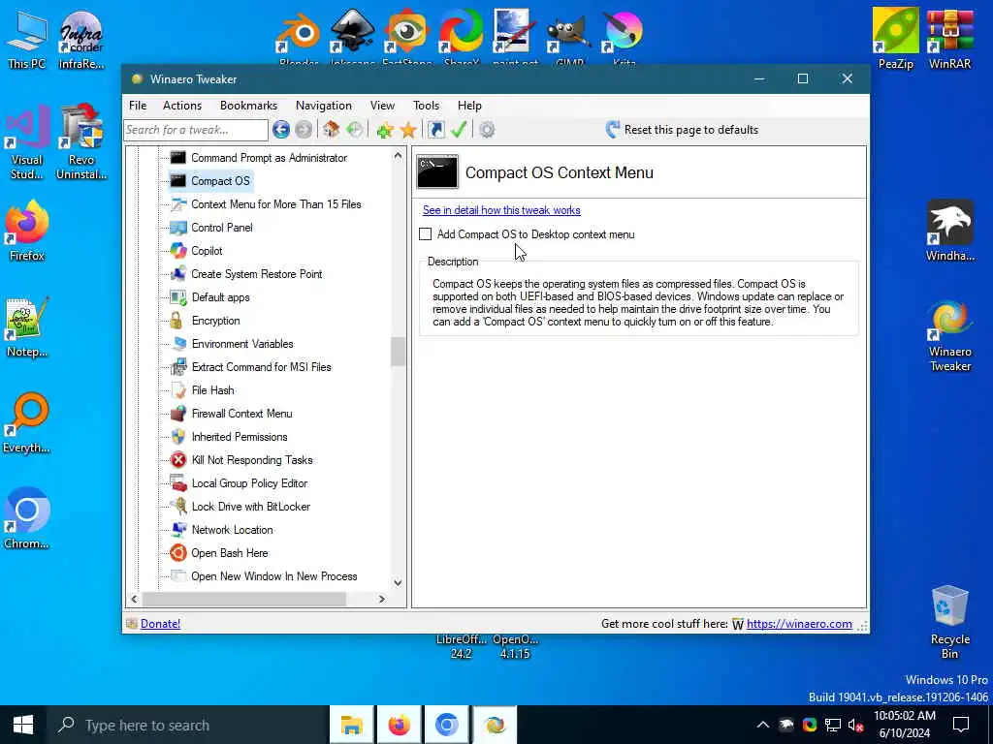
Task: Click the taskbar 'Type here to search' box
Action: [x=187, y=725]
